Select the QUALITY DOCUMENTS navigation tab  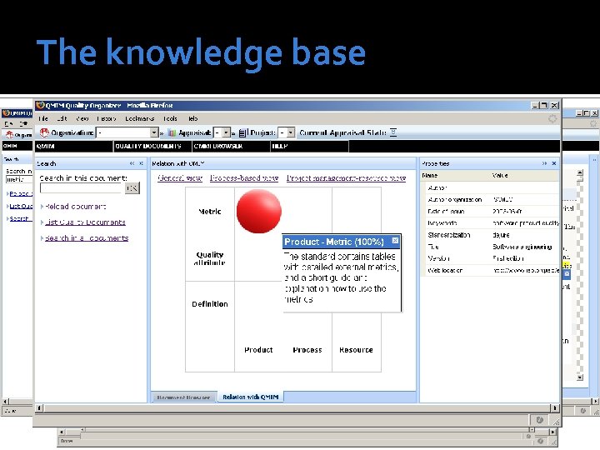coord(152,146)
